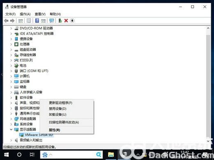Click the scrollbar down arrow
214x160 pixels.
point(208,141)
